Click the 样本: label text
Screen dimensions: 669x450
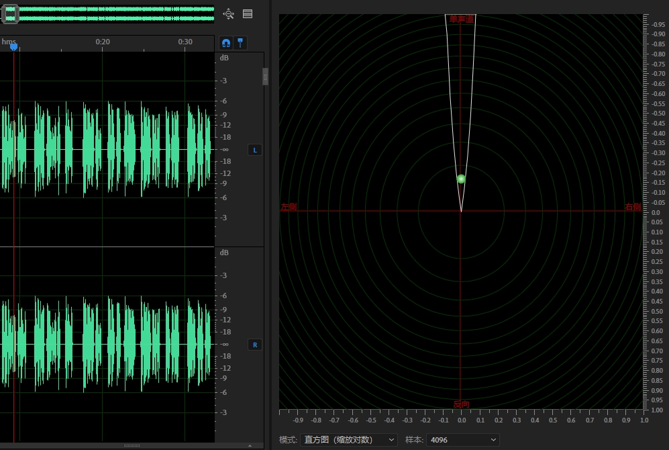tap(414, 440)
